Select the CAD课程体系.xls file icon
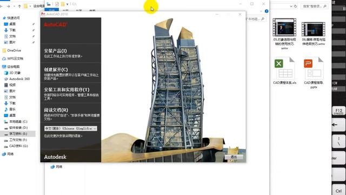Screen dimensions: 346x195 coord(284,69)
